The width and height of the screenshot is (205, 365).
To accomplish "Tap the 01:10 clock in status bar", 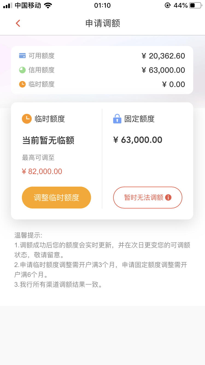I will click(102, 5).
